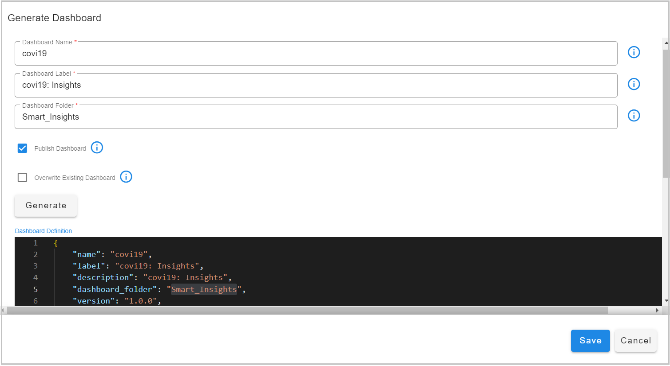670x366 pixels.
Task: Click inside the Dashboard Folder input field
Action: click(x=178, y=117)
